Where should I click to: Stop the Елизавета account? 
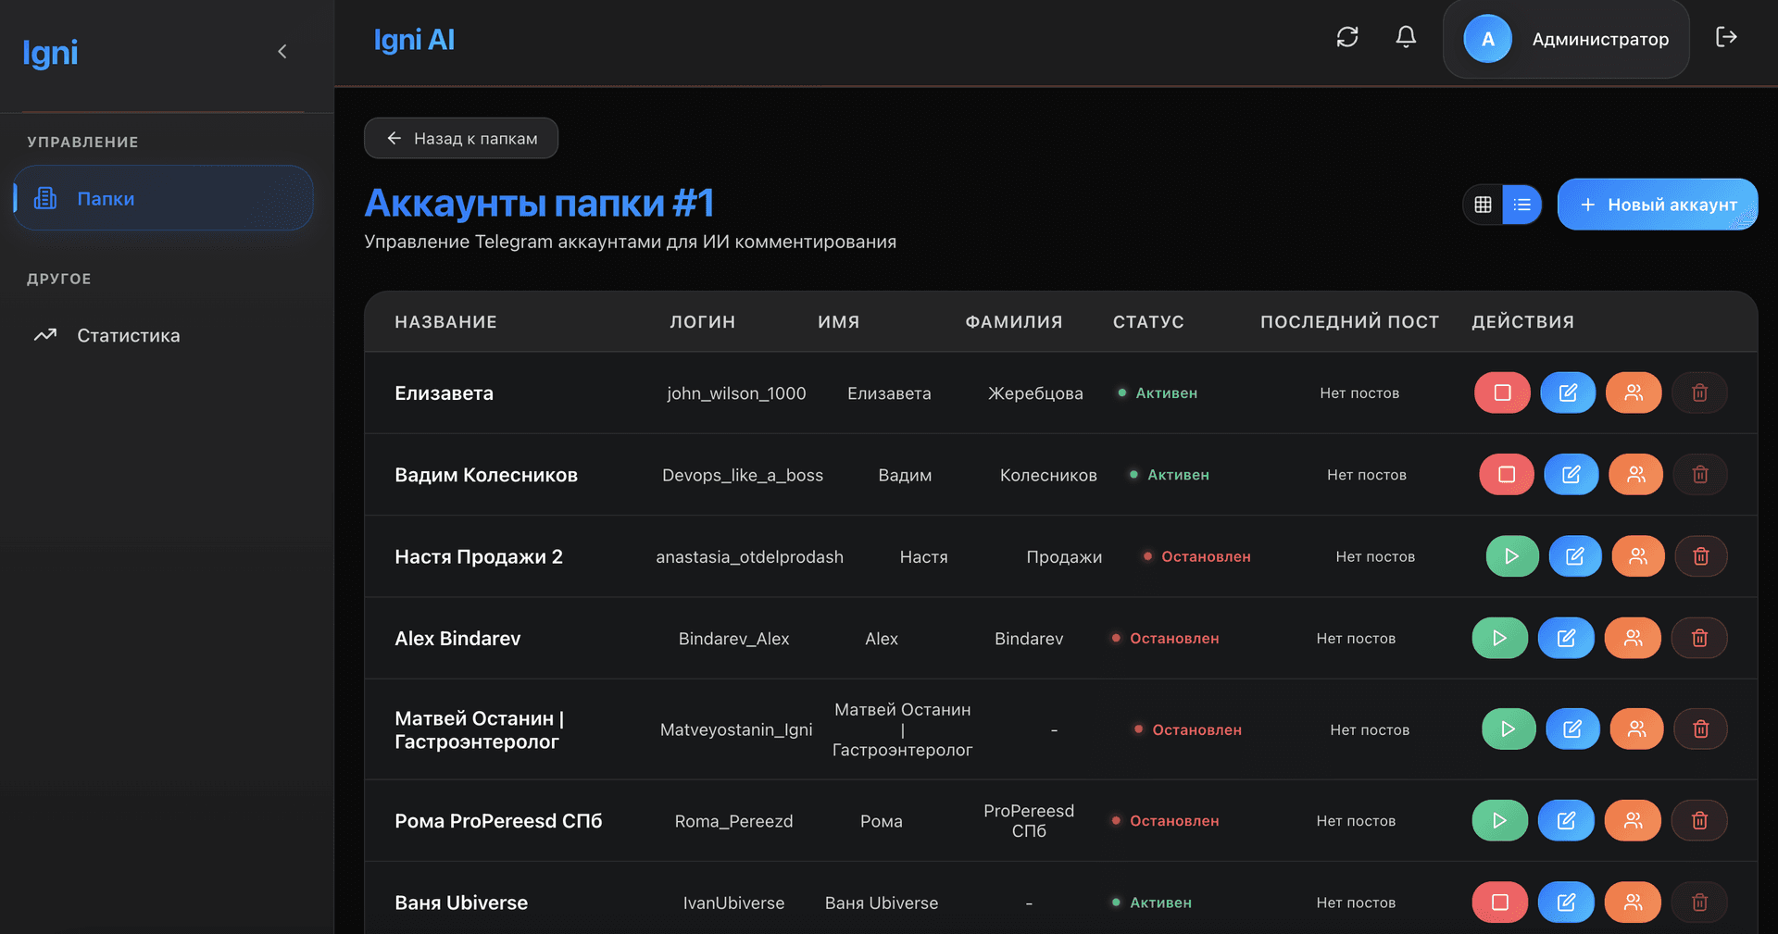pyautogui.click(x=1501, y=392)
